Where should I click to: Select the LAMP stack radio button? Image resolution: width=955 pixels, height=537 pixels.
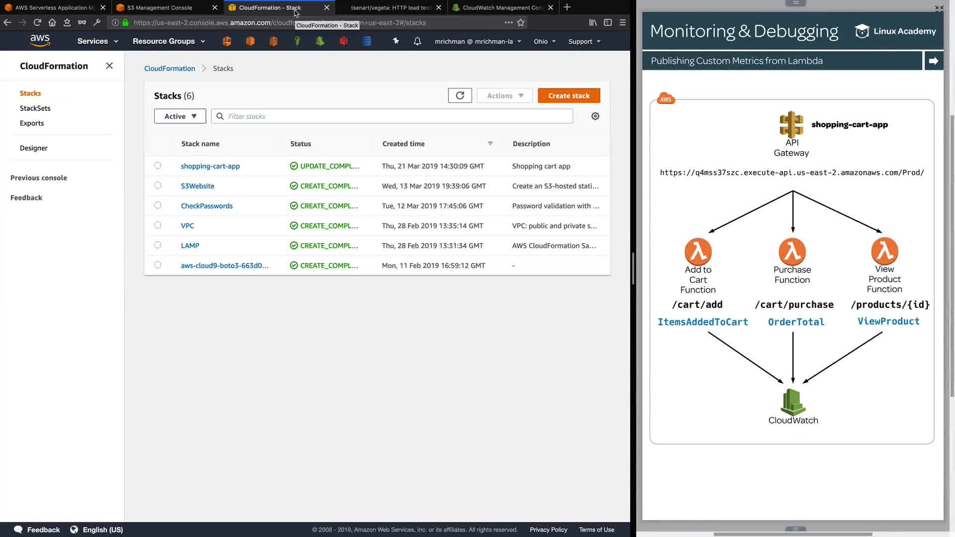point(158,245)
